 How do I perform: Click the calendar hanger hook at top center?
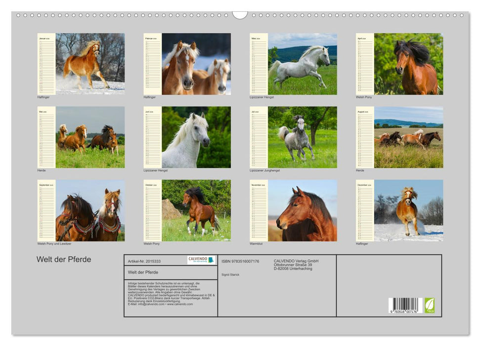click(x=240, y=14)
